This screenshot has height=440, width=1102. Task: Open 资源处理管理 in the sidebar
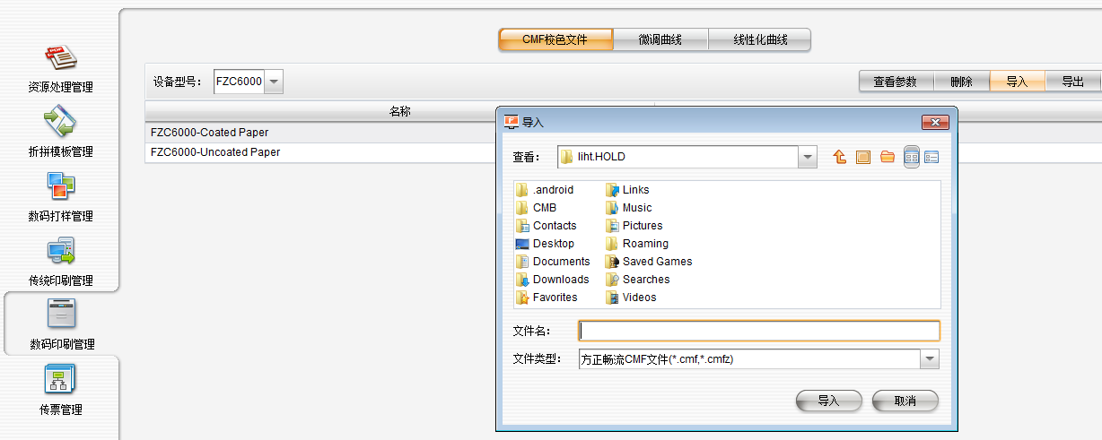click(60, 68)
